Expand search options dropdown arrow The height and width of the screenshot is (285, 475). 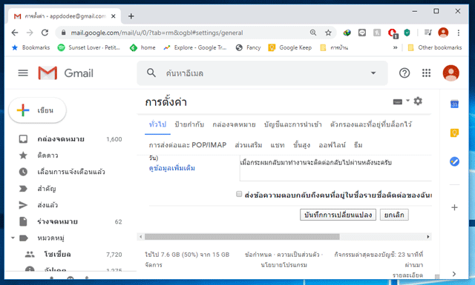tap(373, 73)
